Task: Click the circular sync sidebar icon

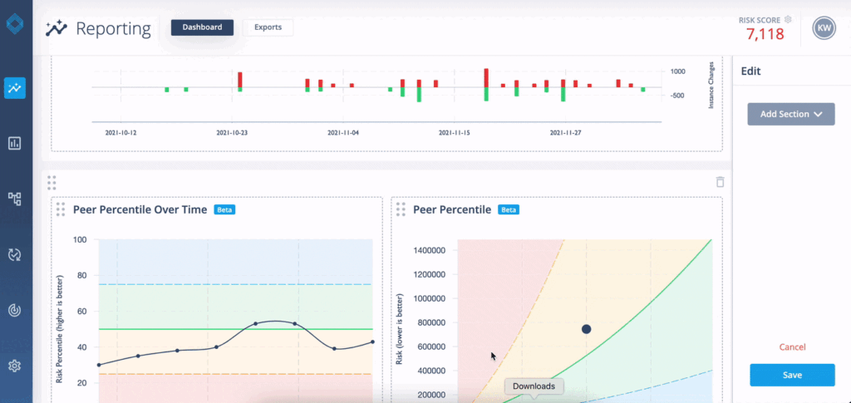Action: coord(15,254)
